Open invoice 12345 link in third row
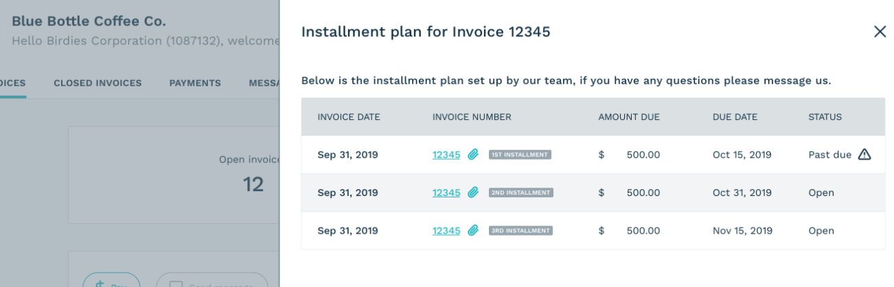The image size is (894, 287). [x=446, y=231]
